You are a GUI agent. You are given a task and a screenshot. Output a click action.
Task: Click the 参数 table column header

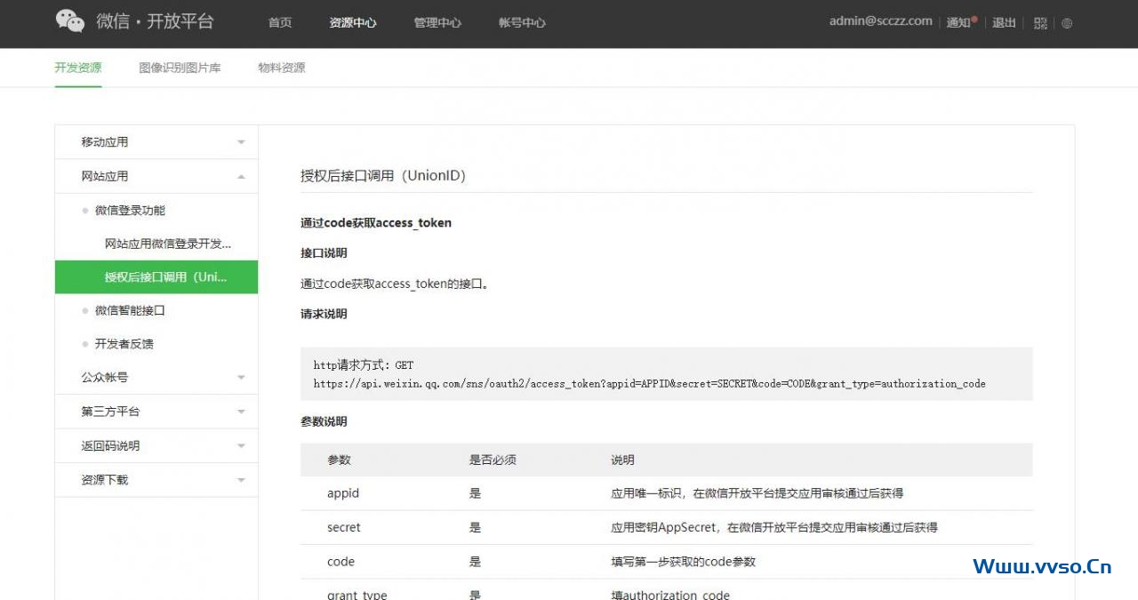339,460
